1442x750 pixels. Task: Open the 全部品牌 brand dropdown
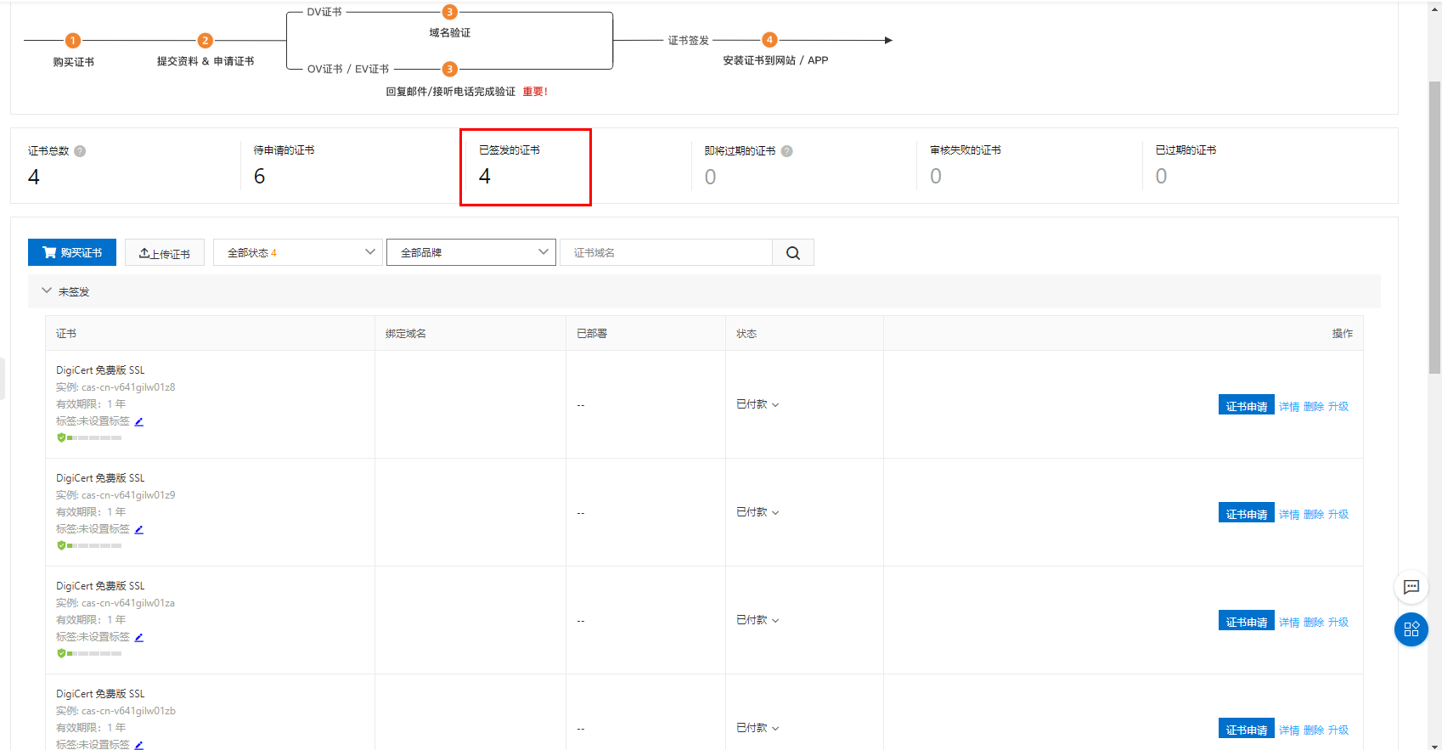tap(471, 252)
